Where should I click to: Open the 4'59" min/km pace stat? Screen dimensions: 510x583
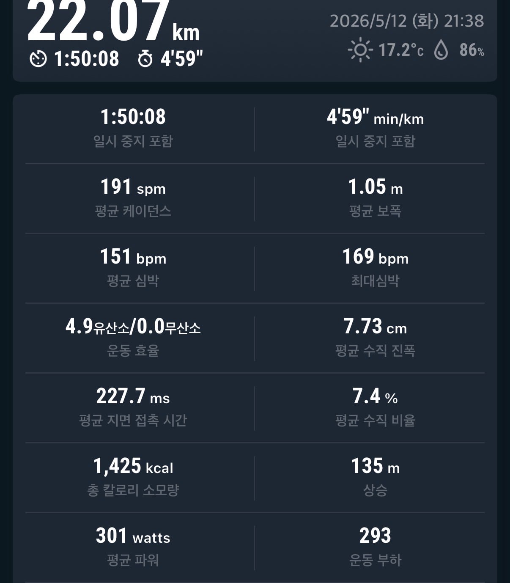(376, 128)
